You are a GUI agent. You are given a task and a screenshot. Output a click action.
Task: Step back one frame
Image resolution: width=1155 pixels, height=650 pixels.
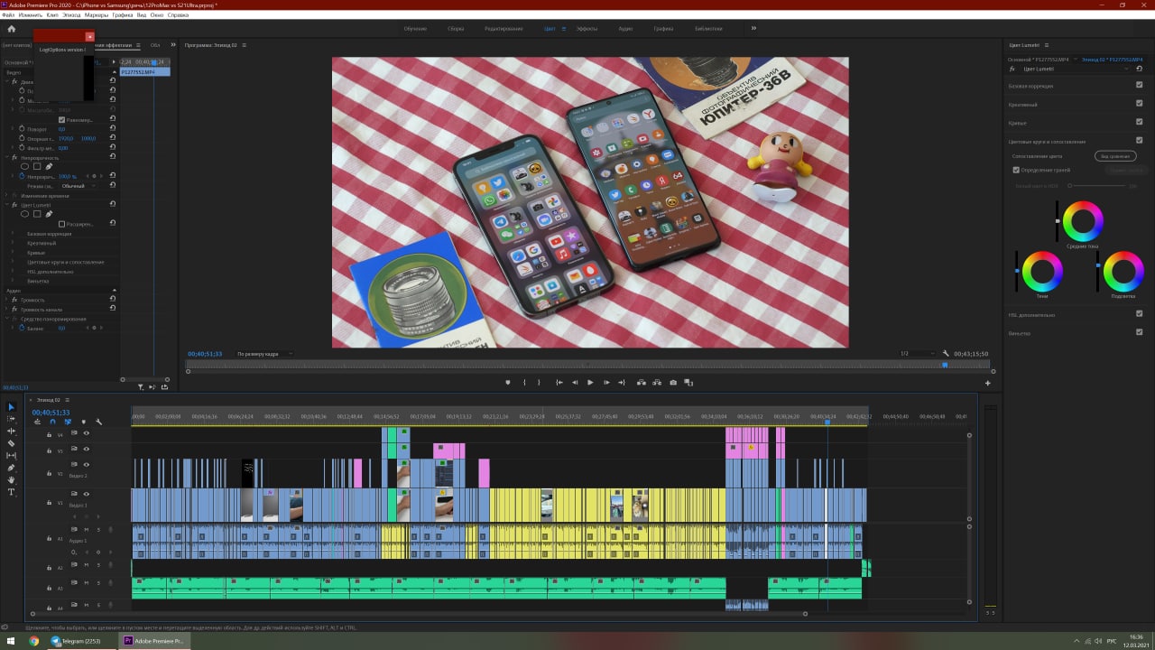575,383
